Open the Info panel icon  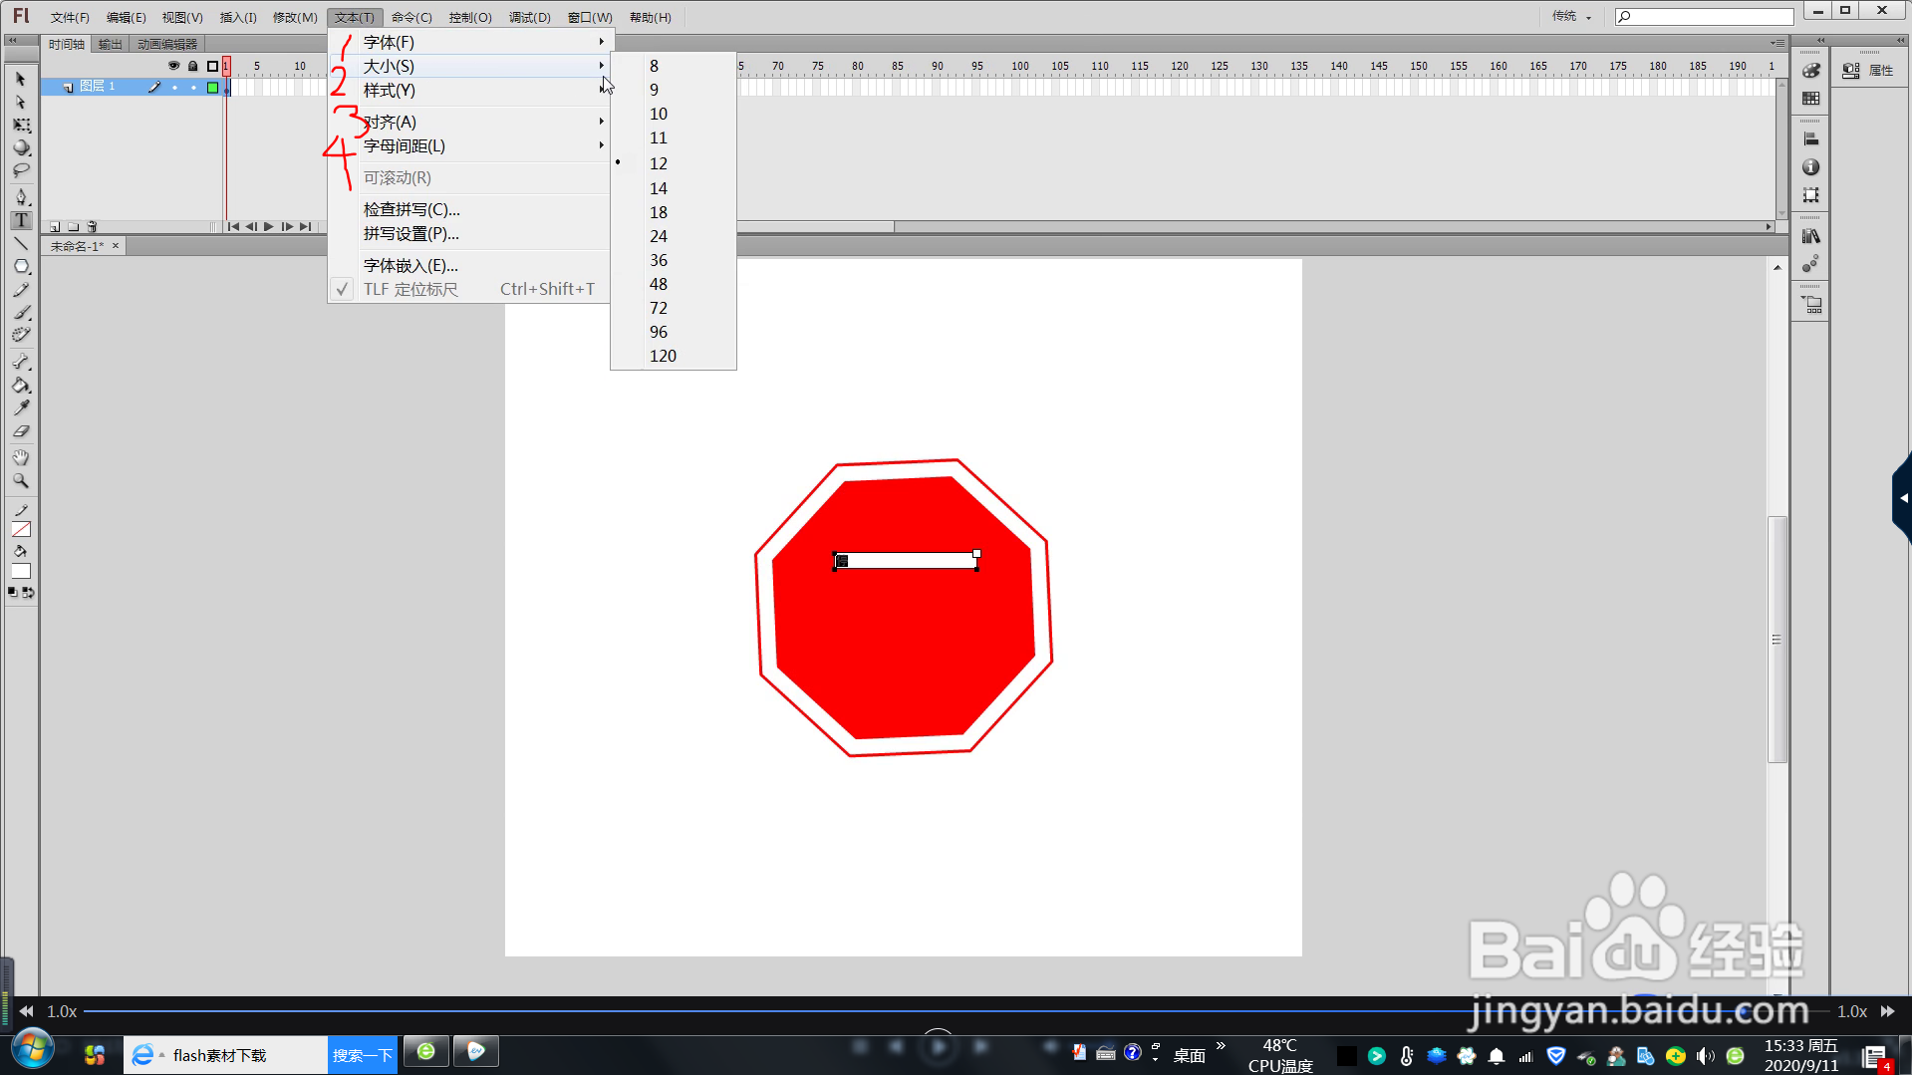[x=1810, y=167]
